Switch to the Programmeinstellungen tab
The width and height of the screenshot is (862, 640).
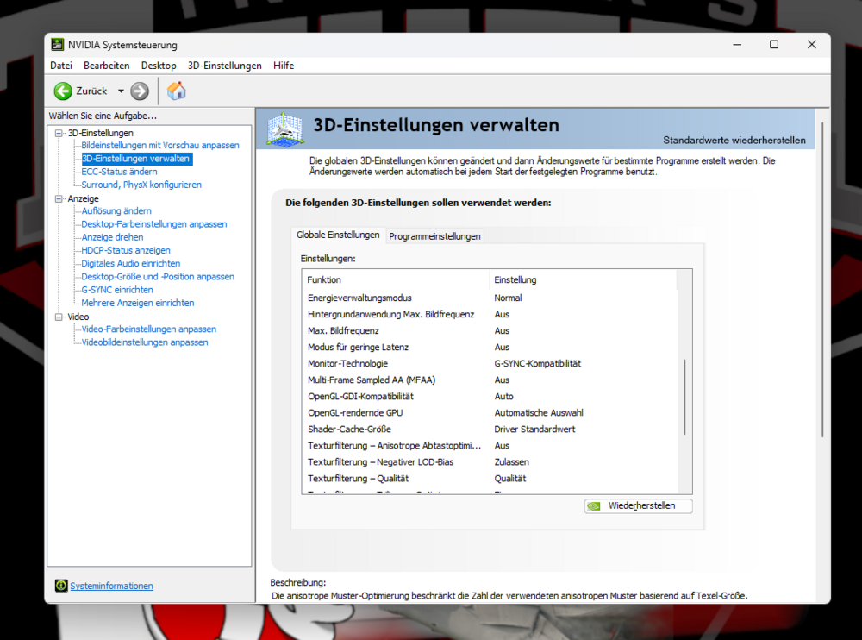(434, 235)
